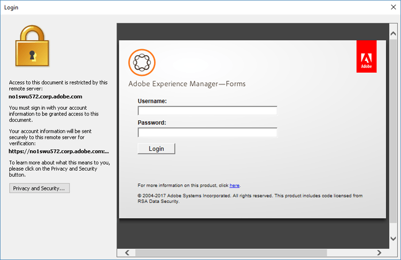This screenshot has height=260, width=401.
Task: Click the vertical scrollbar up arrow
Action: [393, 34]
